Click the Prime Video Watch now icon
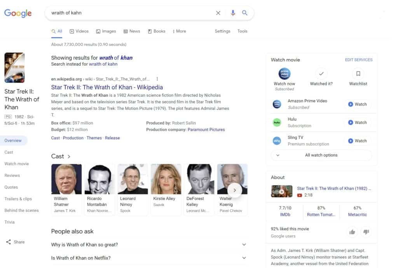 284,74
